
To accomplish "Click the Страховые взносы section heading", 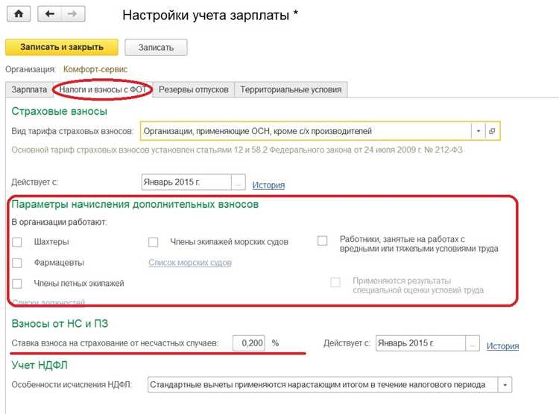I will [x=59, y=111].
